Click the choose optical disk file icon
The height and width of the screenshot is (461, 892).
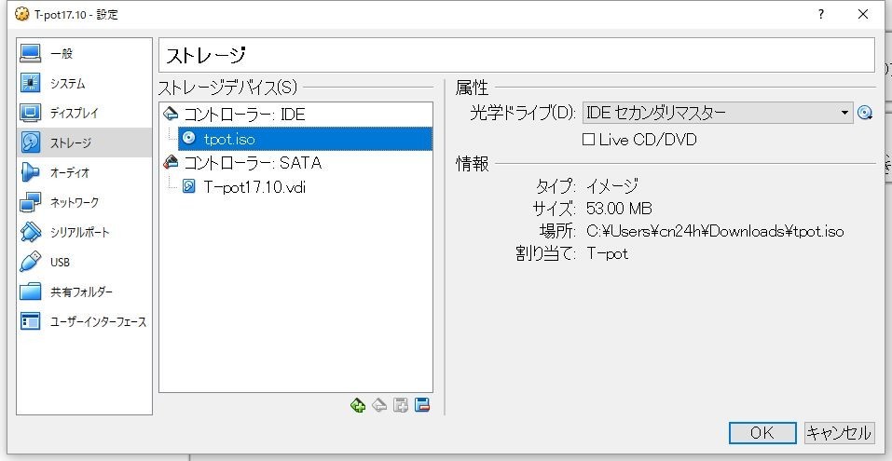point(865,113)
